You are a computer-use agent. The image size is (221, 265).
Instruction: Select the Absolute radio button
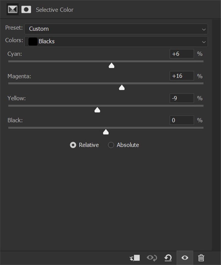(x=111, y=145)
